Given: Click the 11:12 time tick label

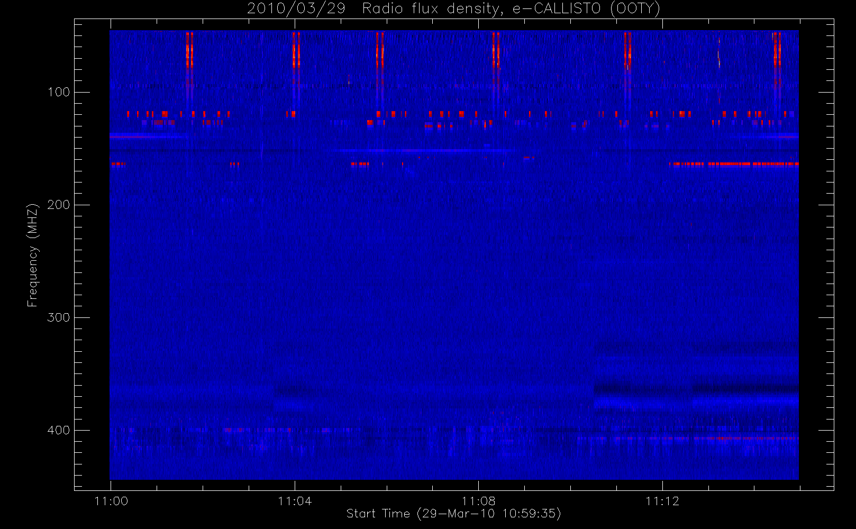Looking at the screenshot, I should point(662,501).
